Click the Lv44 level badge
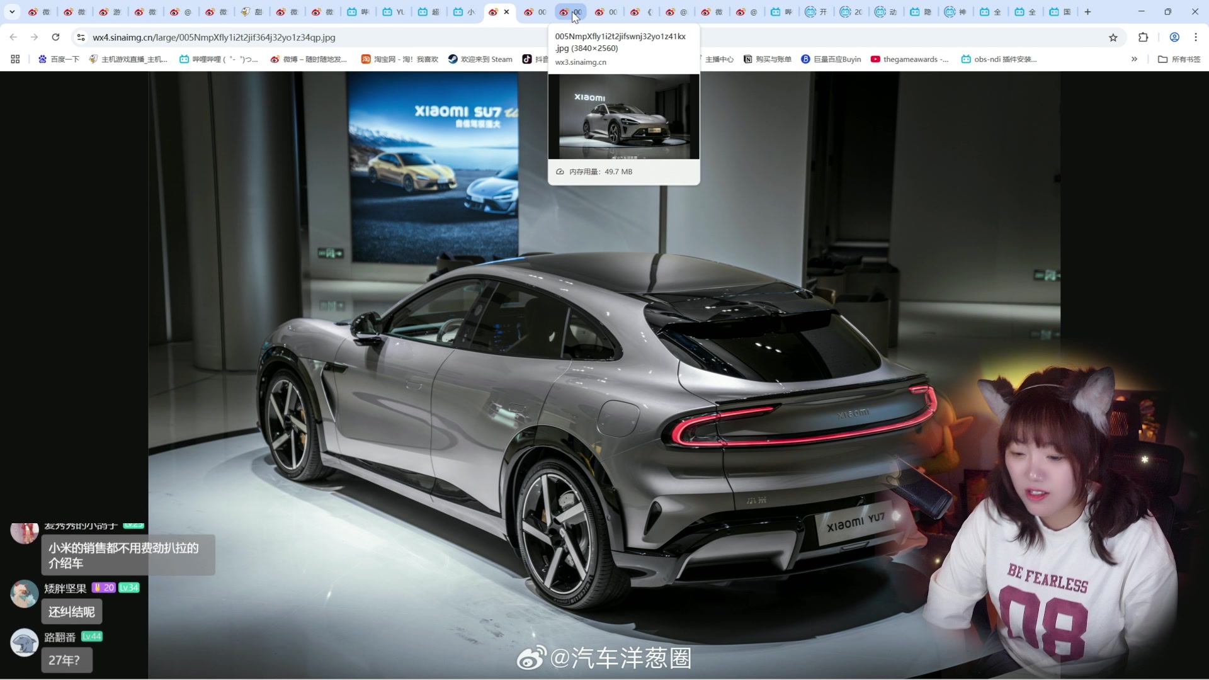 91,637
